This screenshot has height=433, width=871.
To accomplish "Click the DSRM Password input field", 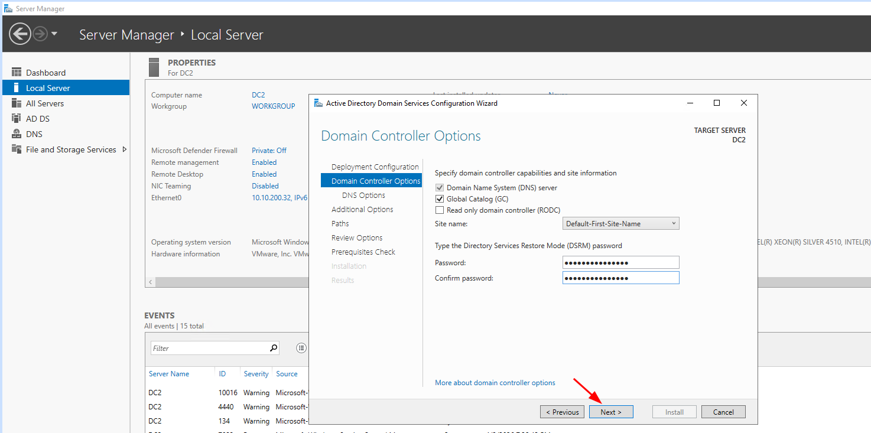I will 620,263.
